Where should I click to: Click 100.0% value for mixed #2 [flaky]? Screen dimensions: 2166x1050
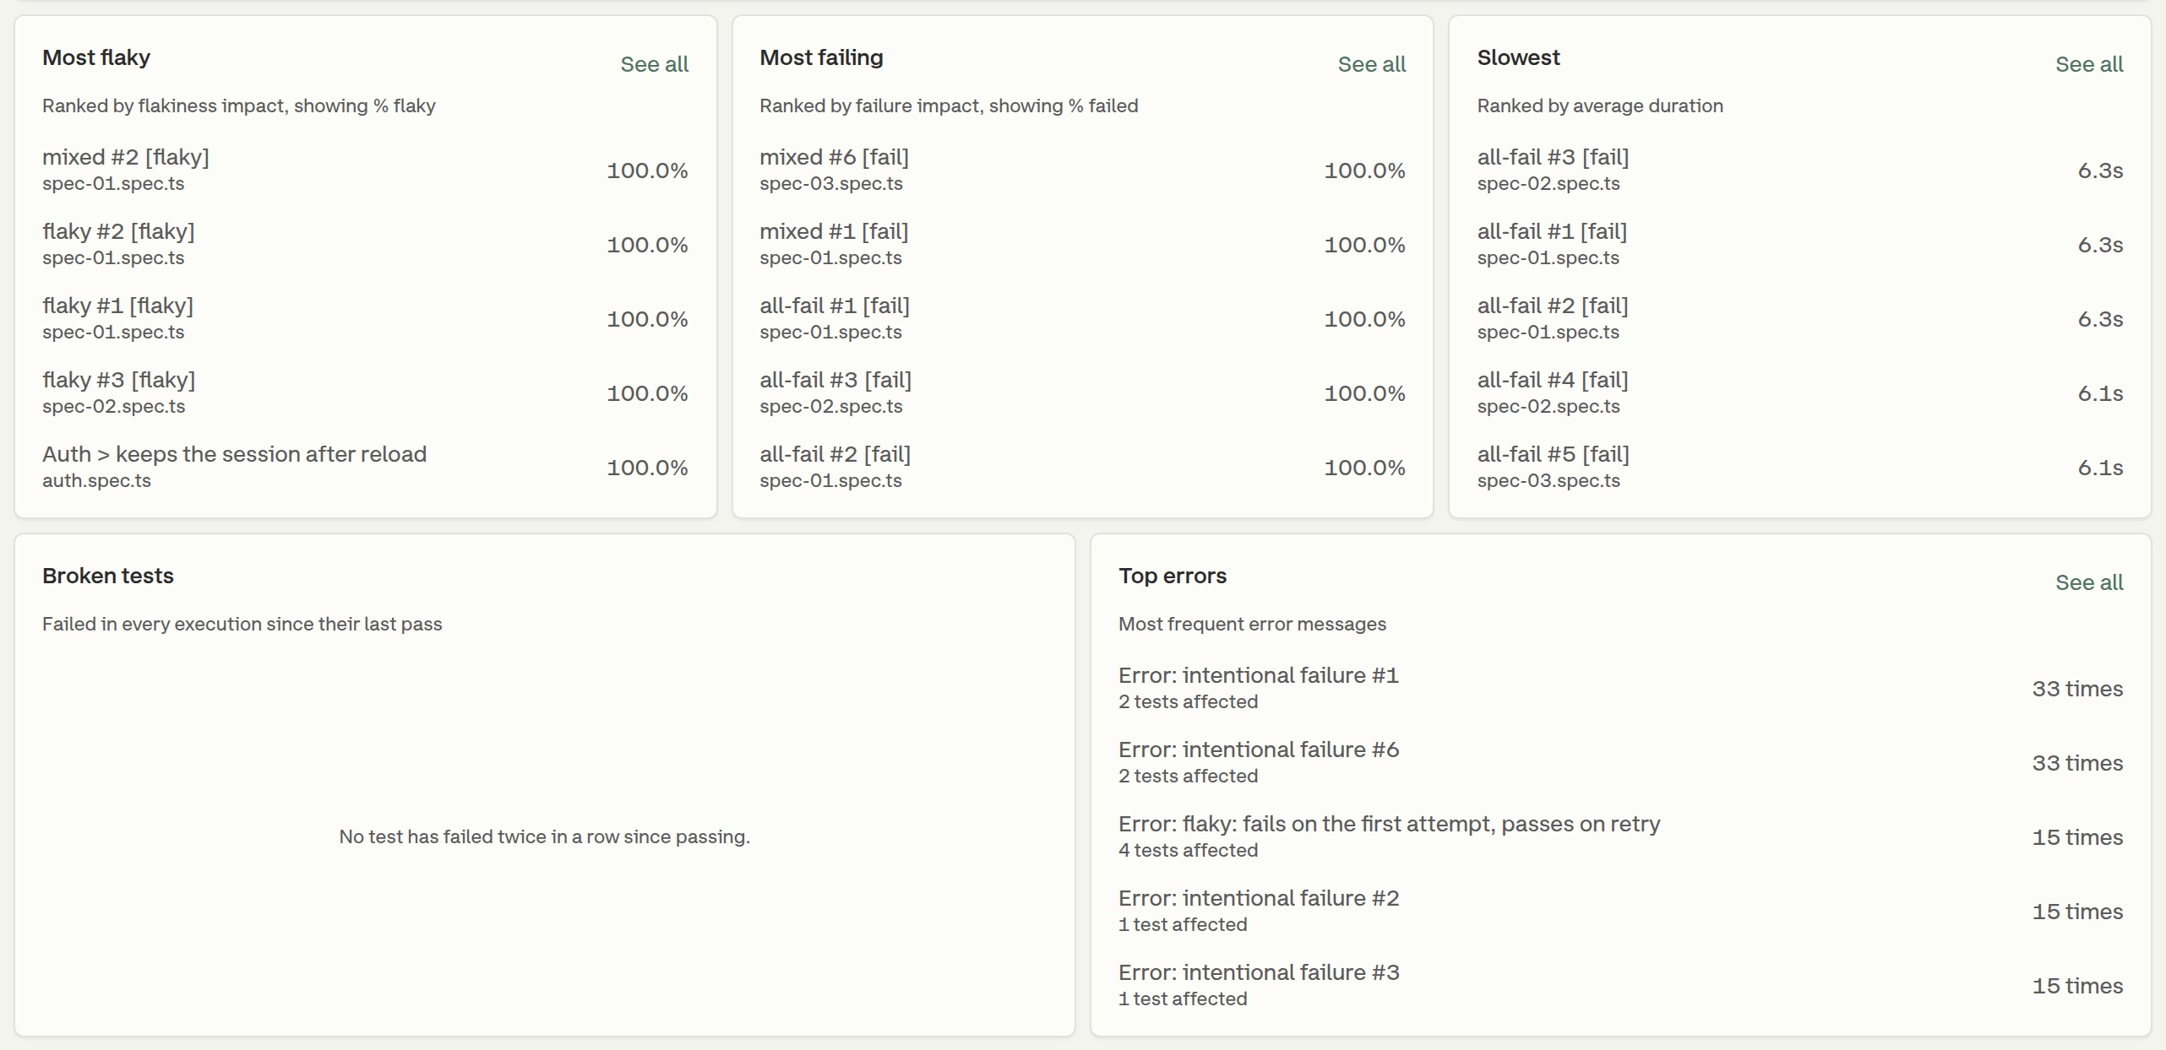tap(647, 170)
